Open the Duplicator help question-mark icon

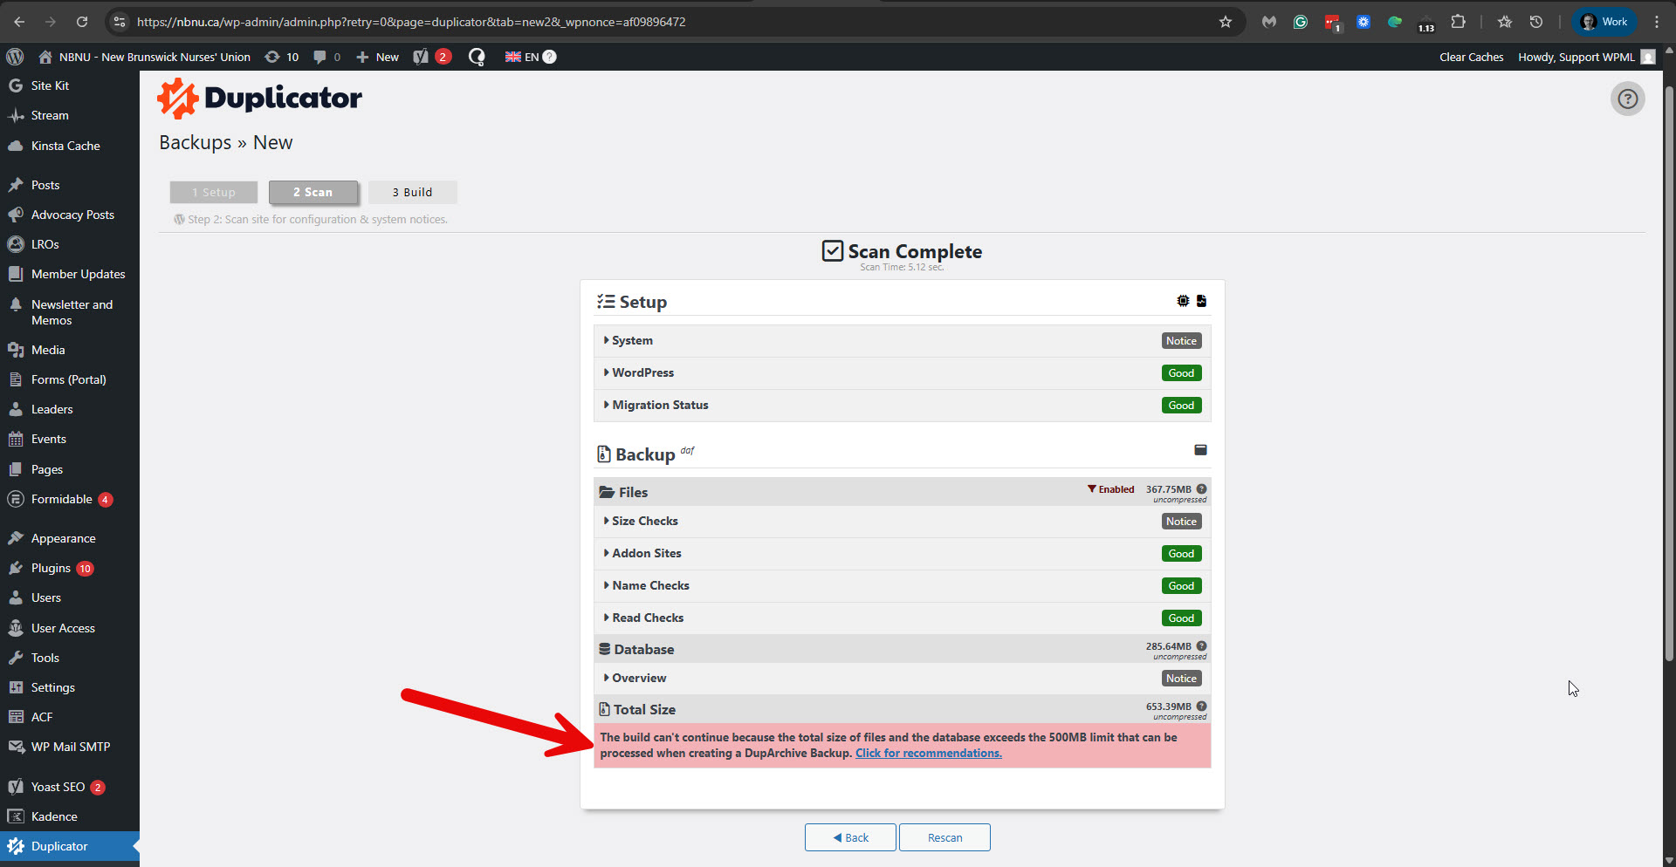(x=1627, y=99)
